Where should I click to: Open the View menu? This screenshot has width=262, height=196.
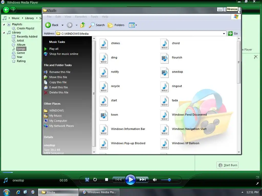tap(68, 17)
